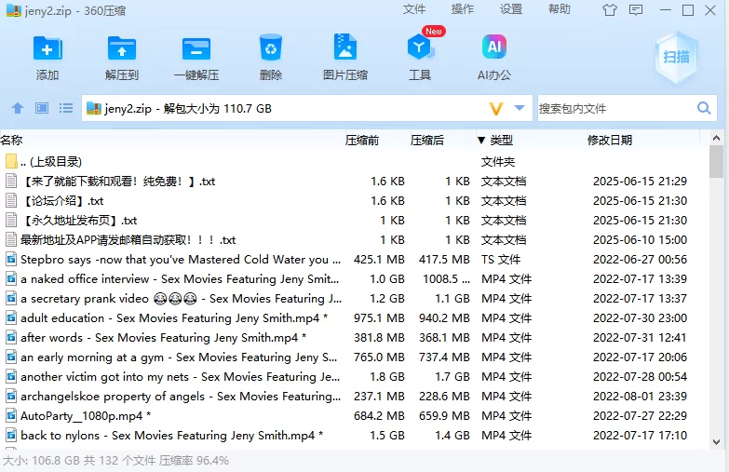Viewport: 729px width, 472px height.
Task: Switch to the list view mode
Action: click(x=66, y=108)
